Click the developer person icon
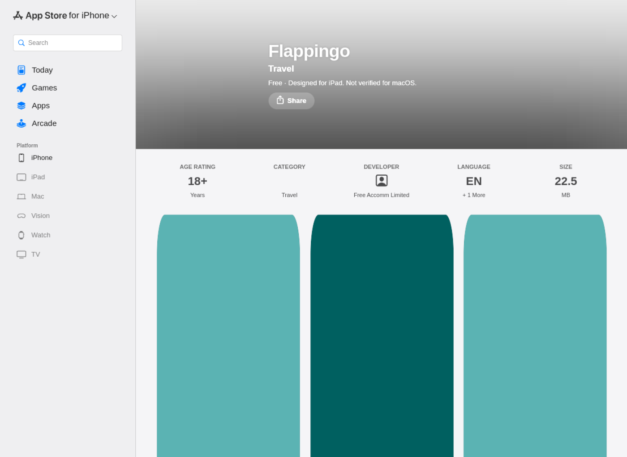 click(x=382, y=181)
